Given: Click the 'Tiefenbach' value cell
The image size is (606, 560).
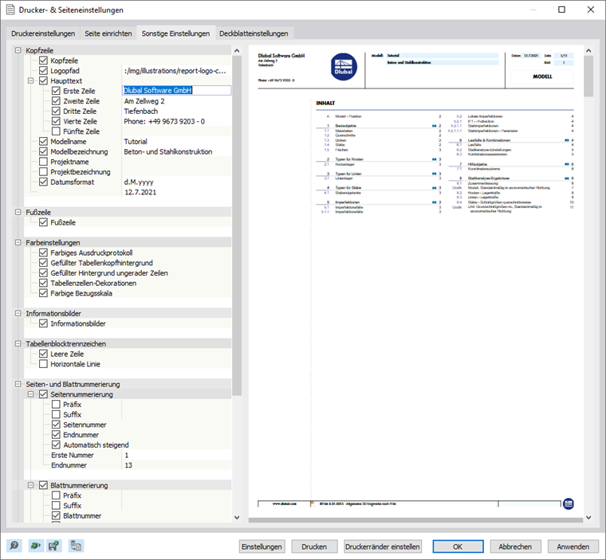Looking at the screenshot, I should pyautogui.click(x=177, y=112).
